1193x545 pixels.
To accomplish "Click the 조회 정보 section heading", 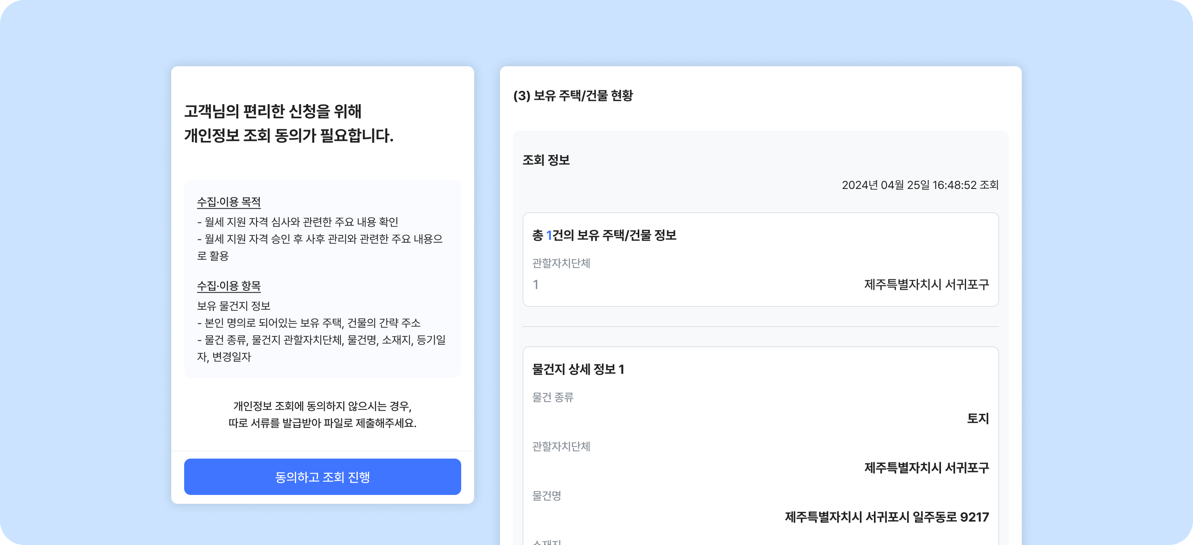I will click(546, 160).
